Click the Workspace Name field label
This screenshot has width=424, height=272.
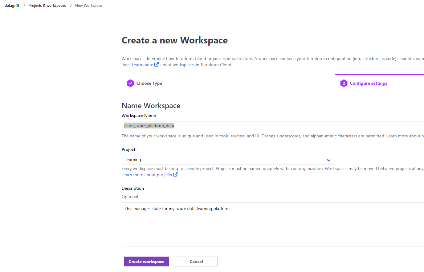point(139,116)
